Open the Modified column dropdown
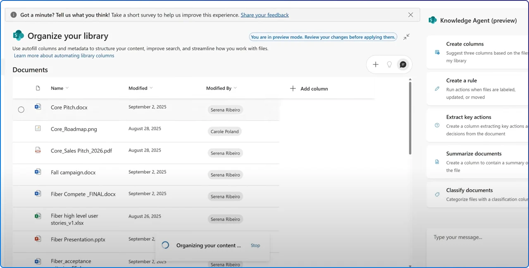Image resolution: width=529 pixels, height=268 pixels. click(x=141, y=88)
